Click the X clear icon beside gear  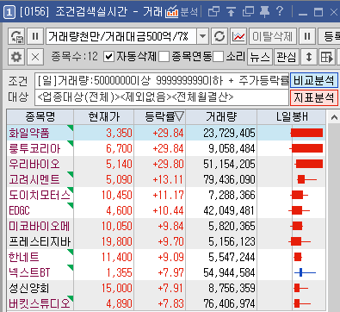[x=35, y=57]
